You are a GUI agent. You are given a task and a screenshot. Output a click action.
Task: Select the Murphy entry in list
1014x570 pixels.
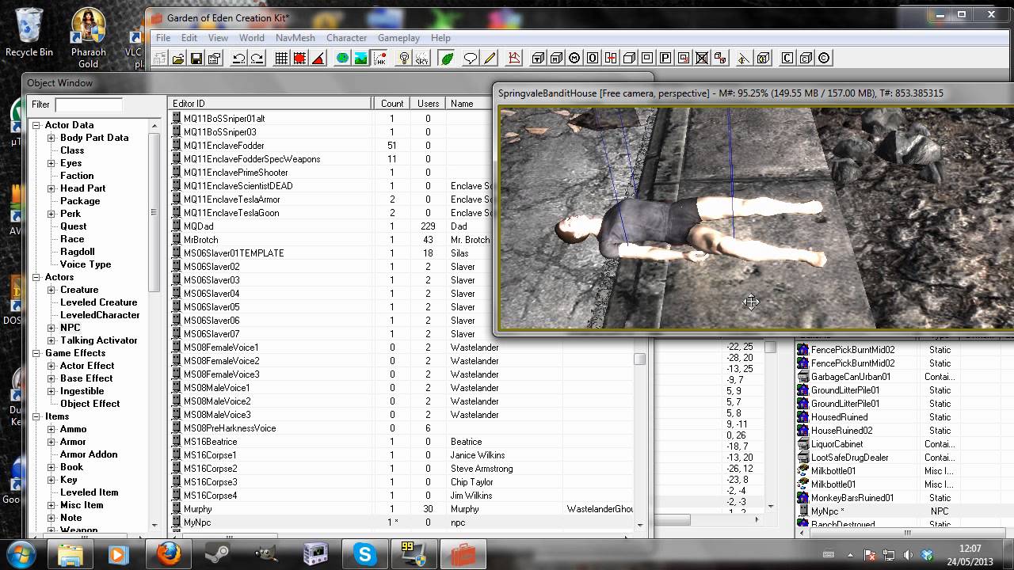point(197,509)
